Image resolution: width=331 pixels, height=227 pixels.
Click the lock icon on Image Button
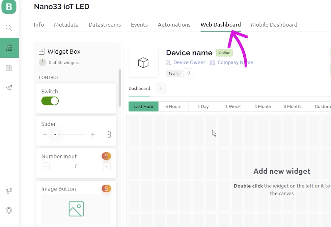106,188
